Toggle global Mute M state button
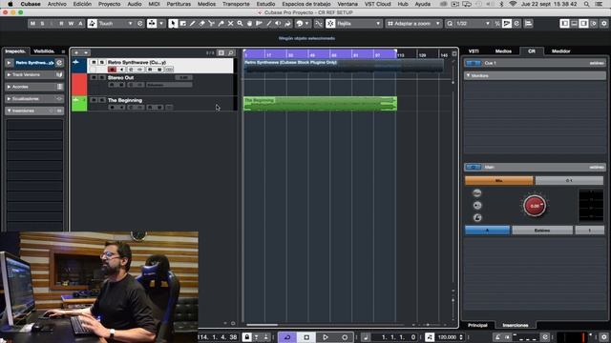This screenshot has height=343, width=611. (32, 23)
